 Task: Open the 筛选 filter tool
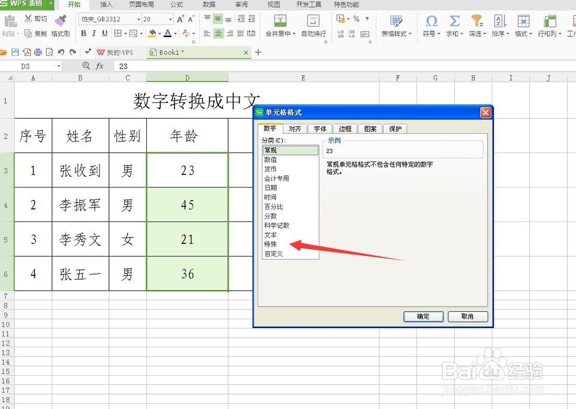click(476, 27)
